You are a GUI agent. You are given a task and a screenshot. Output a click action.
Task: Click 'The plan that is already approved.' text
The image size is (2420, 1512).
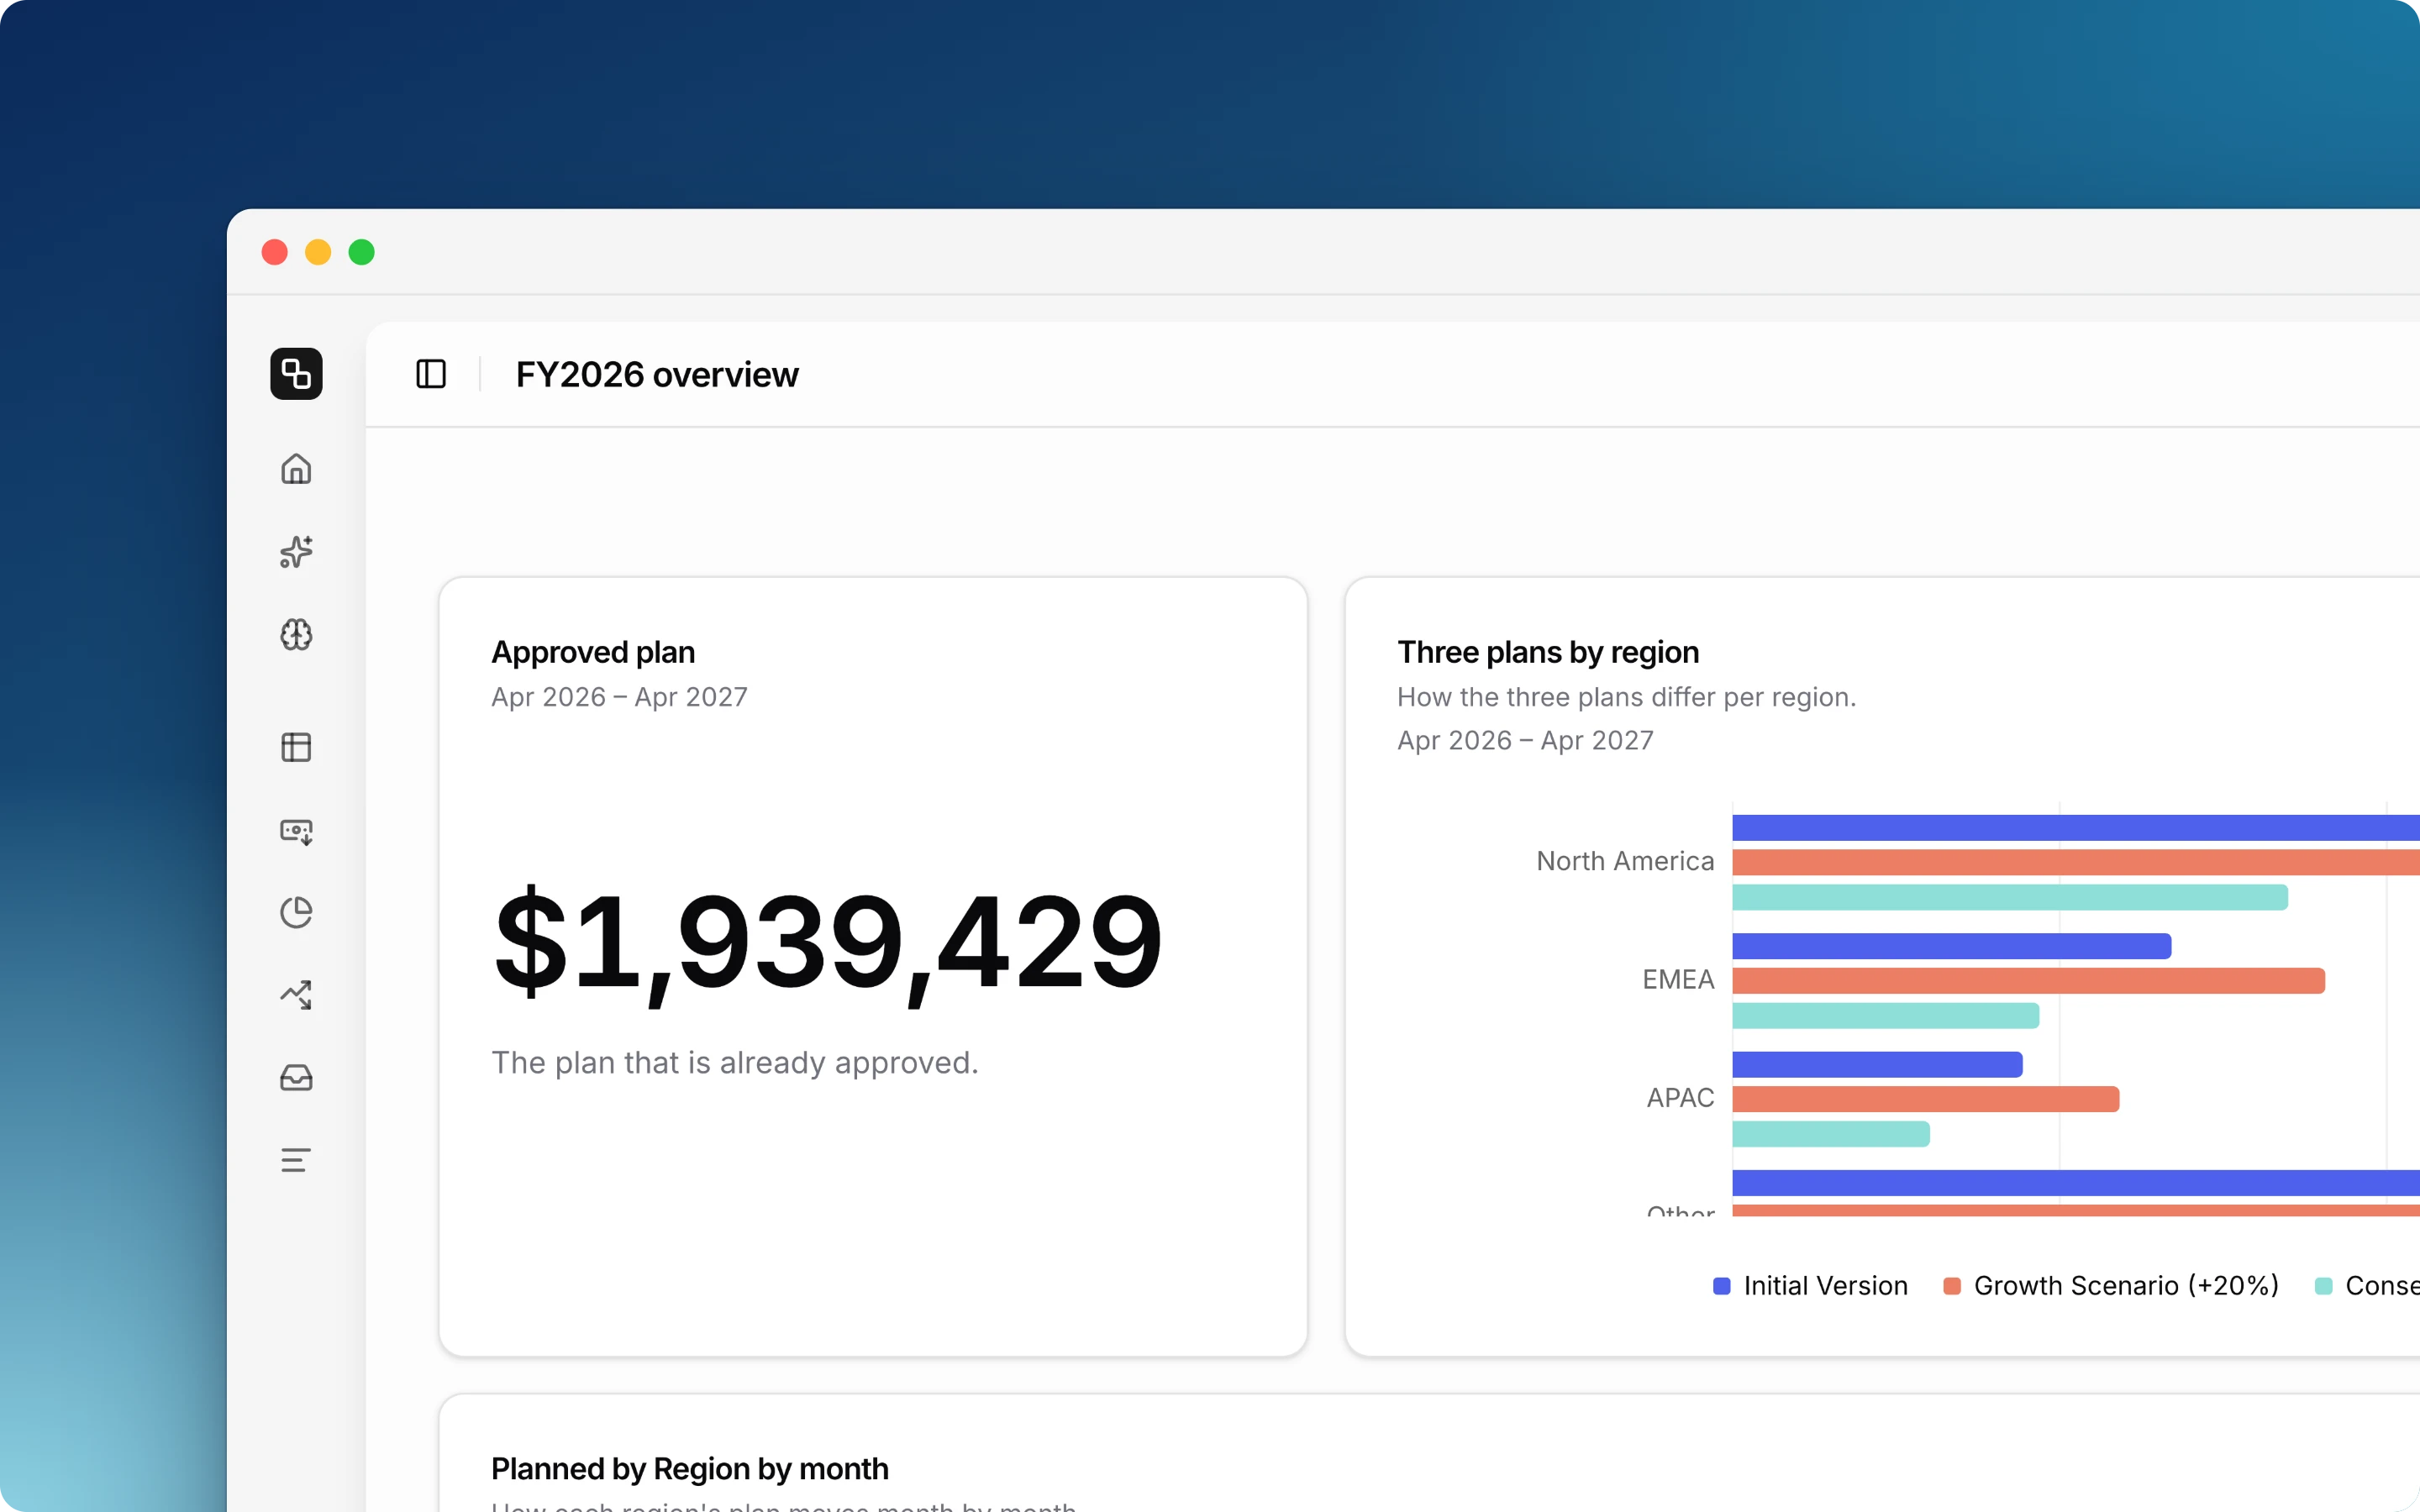[x=735, y=1063]
